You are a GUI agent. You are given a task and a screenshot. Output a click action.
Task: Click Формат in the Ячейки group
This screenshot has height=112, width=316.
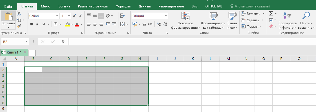point(251,26)
